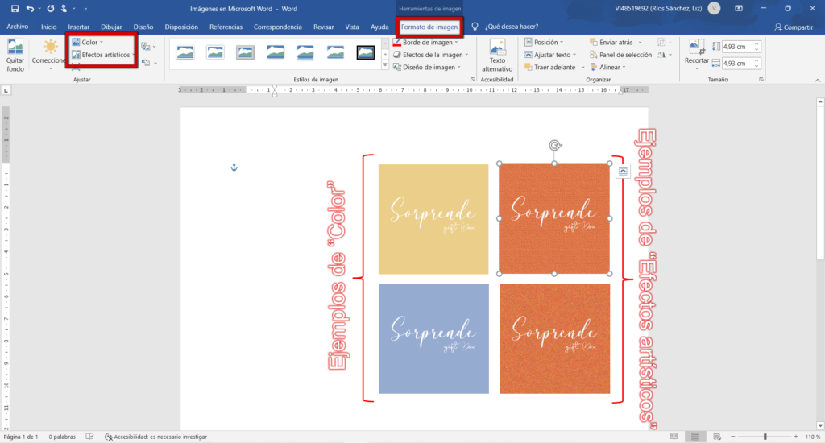Switch to web layout view in status bar
The image size is (825, 443).
point(715,437)
